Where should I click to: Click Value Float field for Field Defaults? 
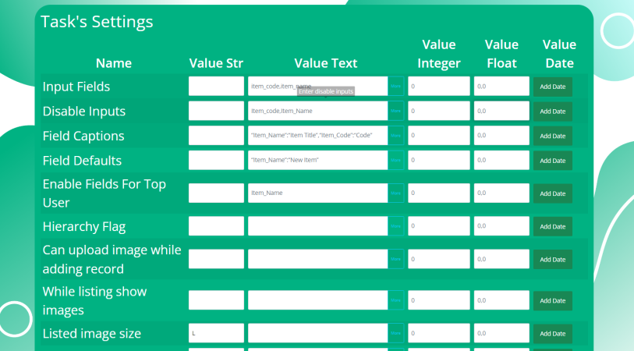501,161
